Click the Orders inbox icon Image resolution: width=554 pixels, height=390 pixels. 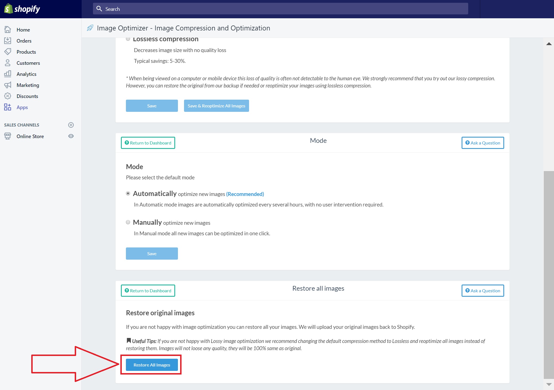pos(8,41)
